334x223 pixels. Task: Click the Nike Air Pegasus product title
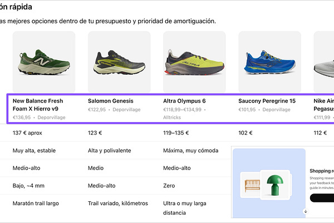[324, 105]
